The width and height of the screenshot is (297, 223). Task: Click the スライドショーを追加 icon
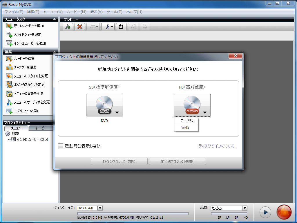pyautogui.click(x=9, y=35)
